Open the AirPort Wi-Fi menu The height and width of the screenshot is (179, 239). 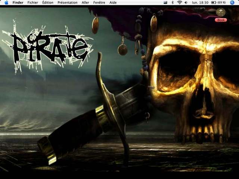tap(179, 3)
